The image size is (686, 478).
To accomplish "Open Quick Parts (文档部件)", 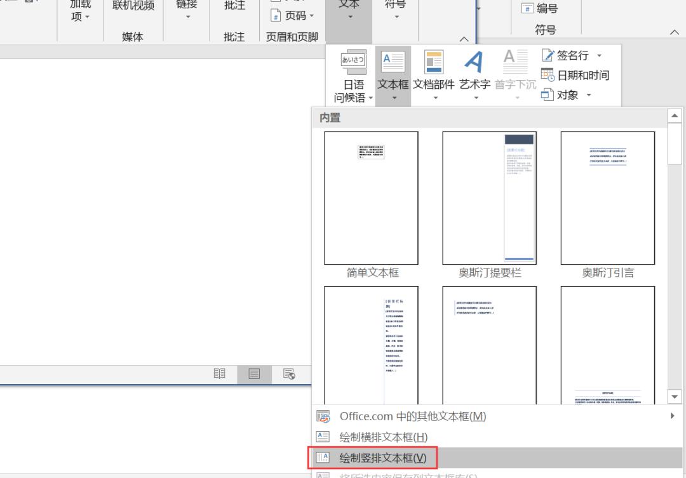I will 433,70.
